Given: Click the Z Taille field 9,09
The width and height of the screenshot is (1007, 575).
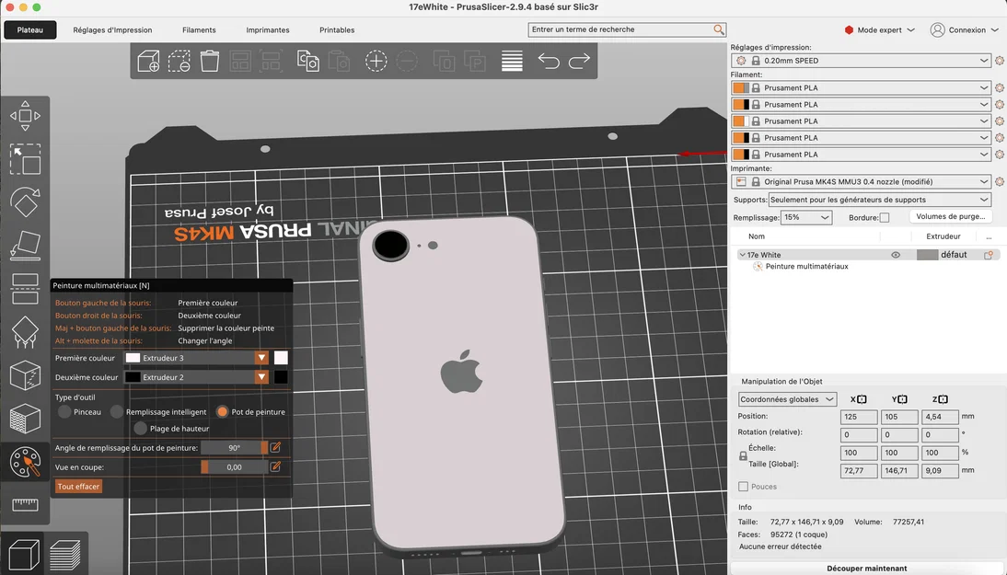Looking at the screenshot, I should click(x=940, y=471).
